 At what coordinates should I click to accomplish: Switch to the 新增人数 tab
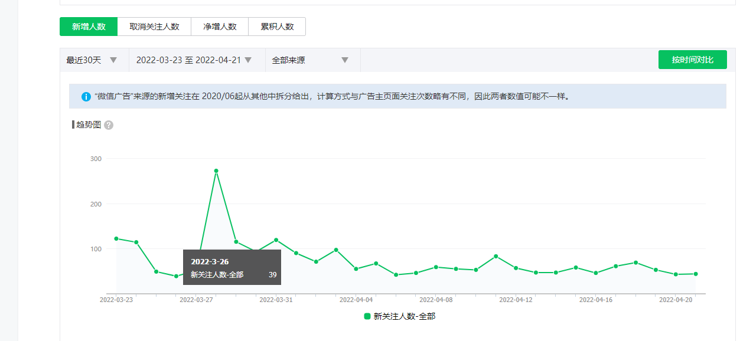tap(89, 27)
